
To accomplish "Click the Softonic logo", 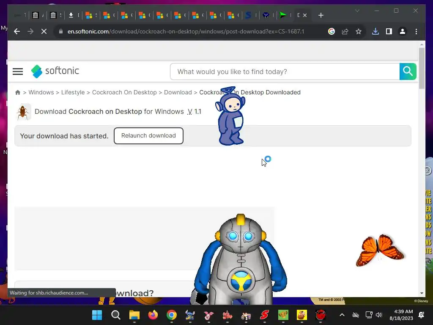I will point(55,71).
